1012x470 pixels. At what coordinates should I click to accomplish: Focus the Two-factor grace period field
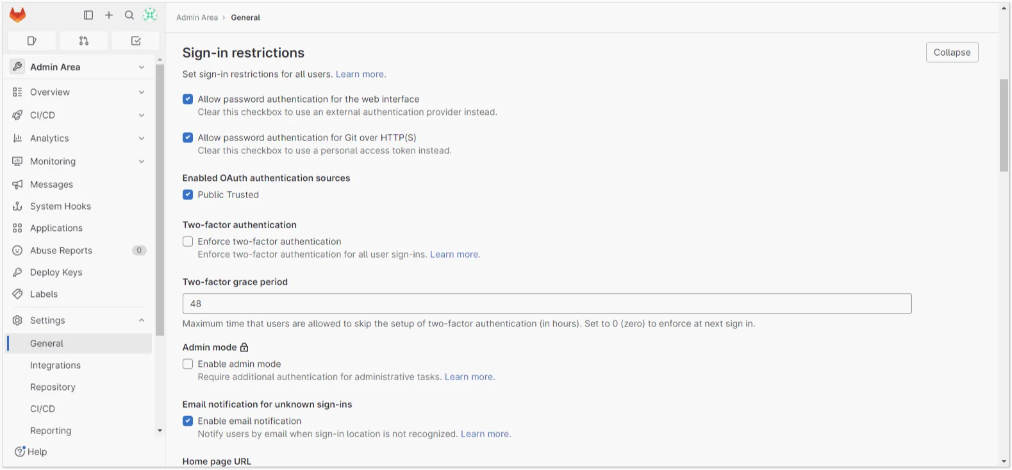click(x=547, y=304)
